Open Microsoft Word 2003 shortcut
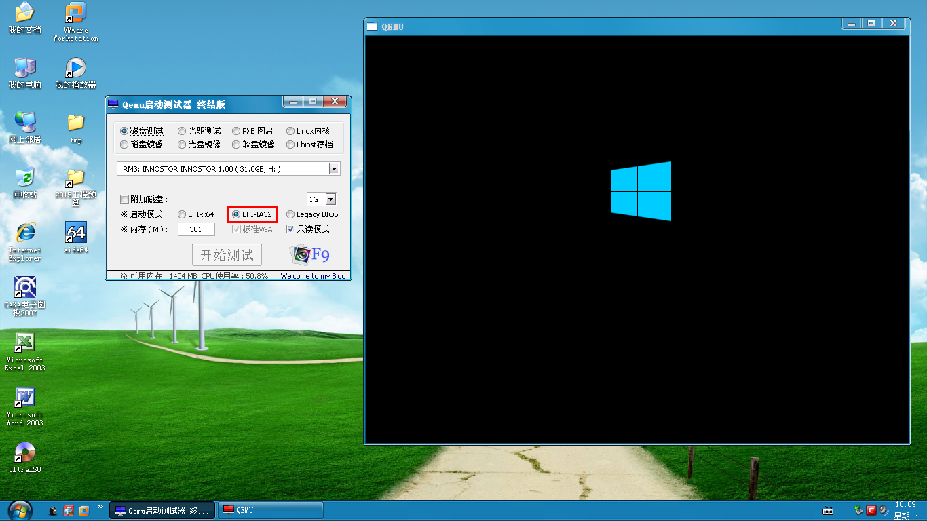The width and height of the screenshot is (927, 521). coord(24,407)
